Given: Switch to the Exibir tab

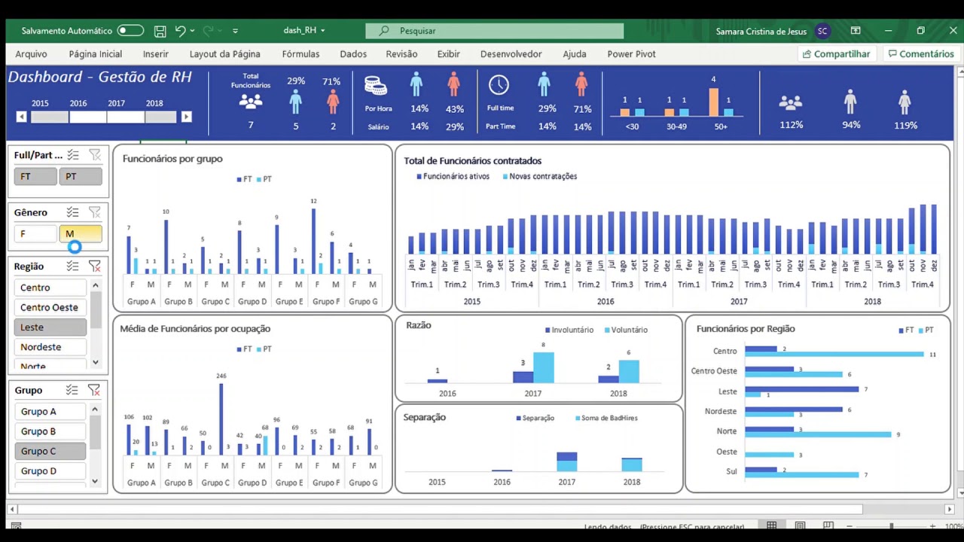Looking at the screenshot, I should click(x=449, y=54).
